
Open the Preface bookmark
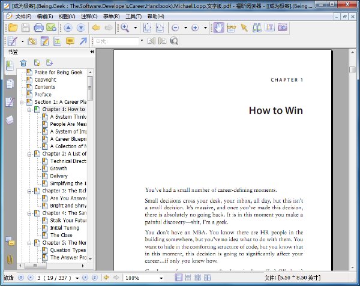[43, 95]
